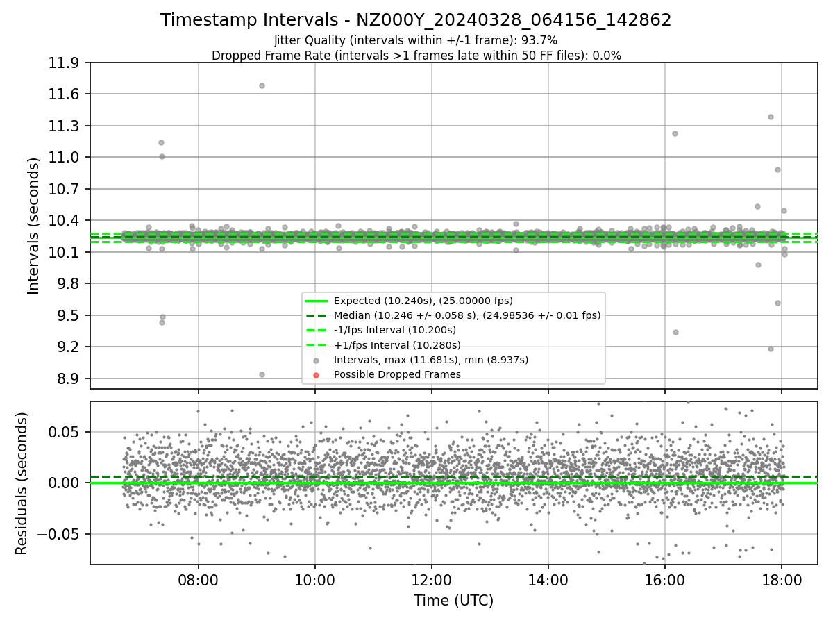Screen dimensions: 833x625
Task: Click the highest interval data point near 11.7 seconds
Action: pyautogui.click(x=262, y=85)
